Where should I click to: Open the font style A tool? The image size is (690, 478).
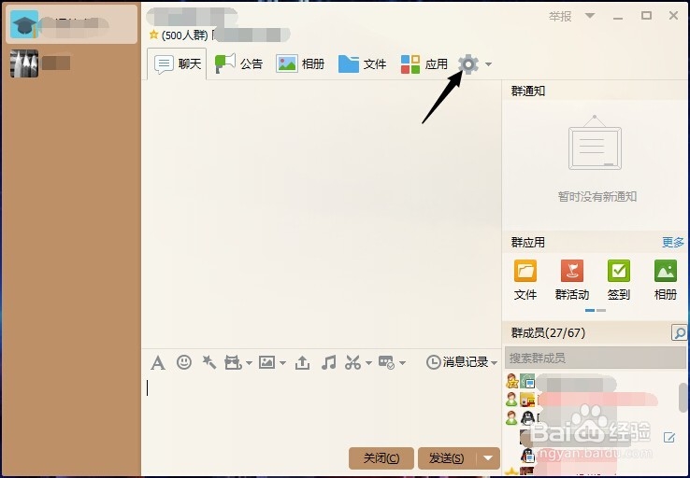point(157,363)
